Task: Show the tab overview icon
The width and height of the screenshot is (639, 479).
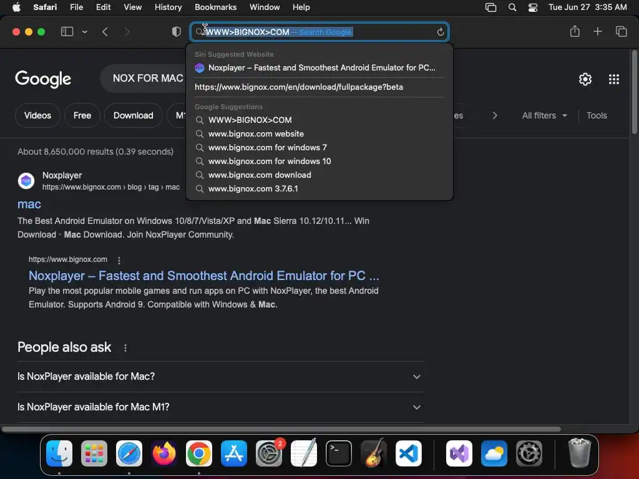Action: [x=621, y=31]
